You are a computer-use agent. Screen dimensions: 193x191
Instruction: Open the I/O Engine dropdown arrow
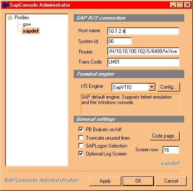coord(152,87)
